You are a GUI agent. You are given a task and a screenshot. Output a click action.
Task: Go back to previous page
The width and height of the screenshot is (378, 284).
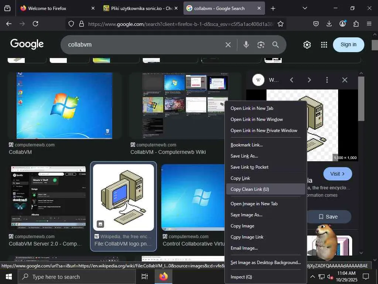coord(9,24)
